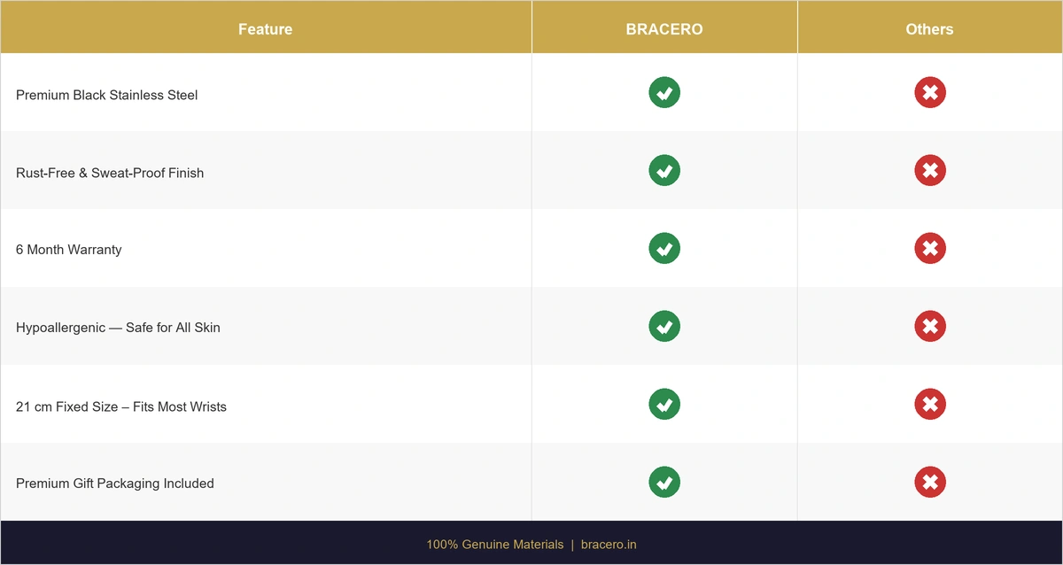Viewport: 1063px width, 565px height.
Task: Select green checkmark in Hypoallergenic row
Action: click(664, 326)
